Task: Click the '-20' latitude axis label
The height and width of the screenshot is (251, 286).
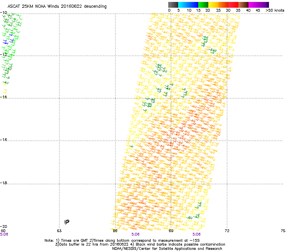Action: tap(3, 226)
